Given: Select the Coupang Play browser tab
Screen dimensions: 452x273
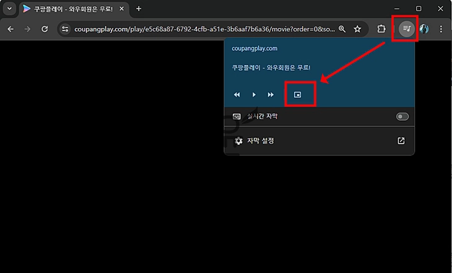Looking at the screenshot, I should click(74, 9).
